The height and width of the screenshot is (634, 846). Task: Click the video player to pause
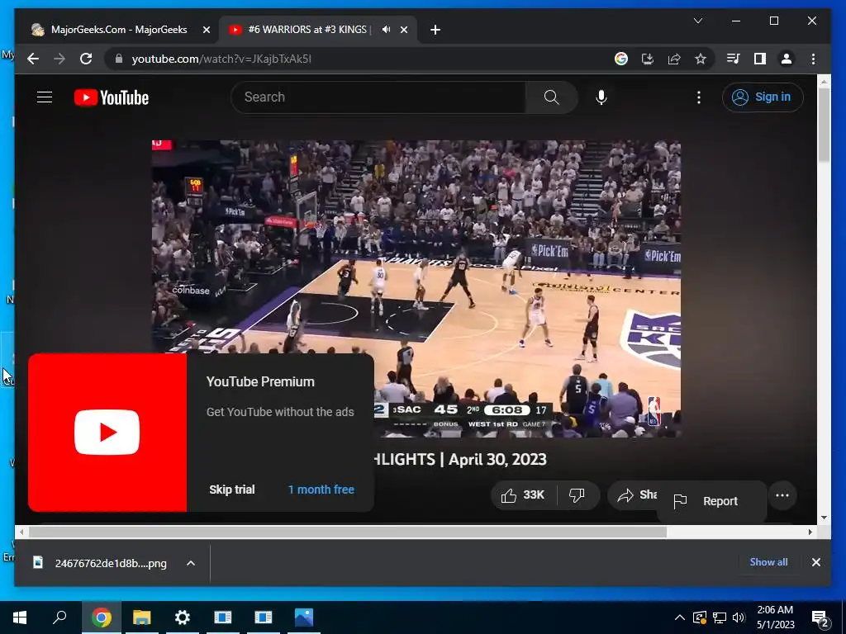416,289
